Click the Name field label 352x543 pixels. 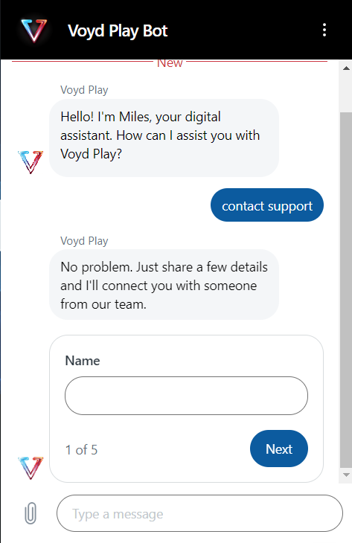pos(83,361)
